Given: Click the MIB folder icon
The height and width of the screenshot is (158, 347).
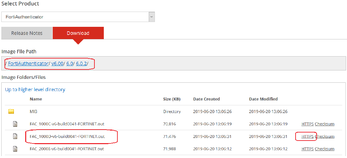Looking at the screenshot, I should [11, 111].
